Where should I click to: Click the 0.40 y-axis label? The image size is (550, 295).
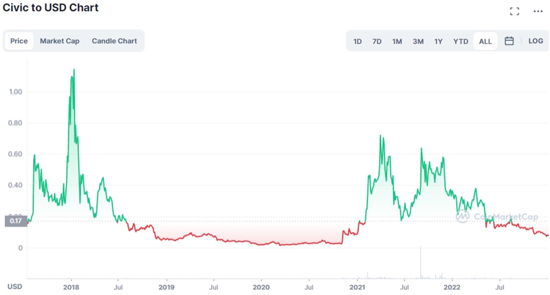(x=15, y=185)
